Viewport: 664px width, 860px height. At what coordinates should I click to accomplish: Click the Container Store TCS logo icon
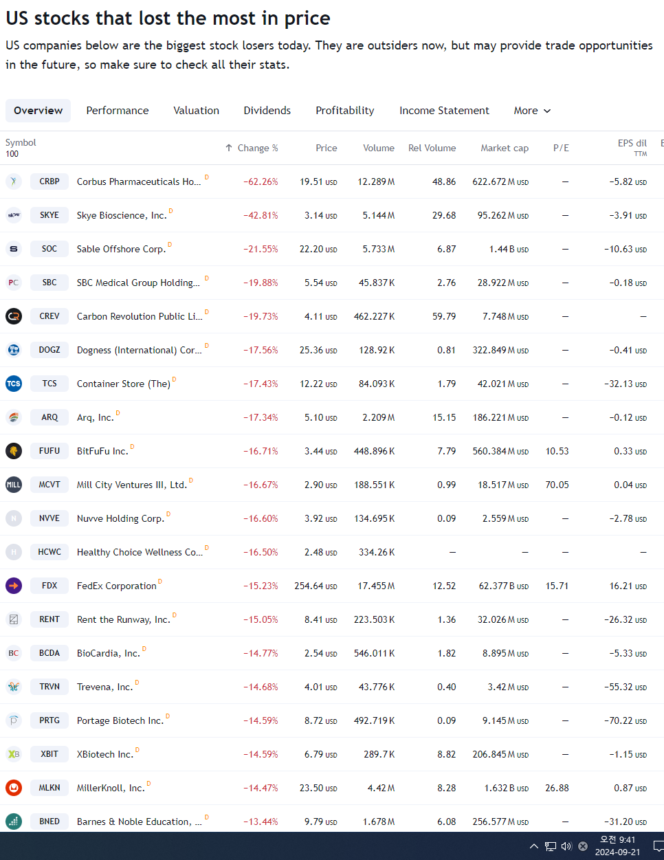[x=14, y=384]
